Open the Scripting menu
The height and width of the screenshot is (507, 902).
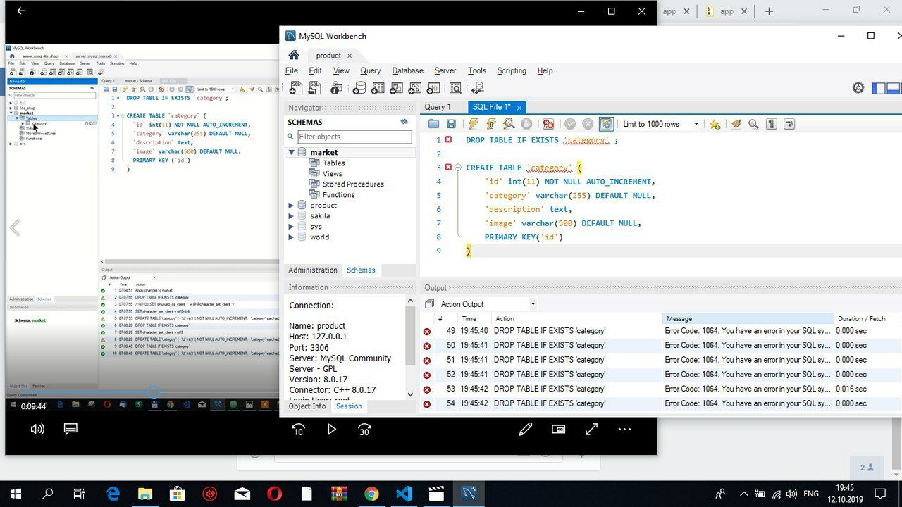click(512, 70)
